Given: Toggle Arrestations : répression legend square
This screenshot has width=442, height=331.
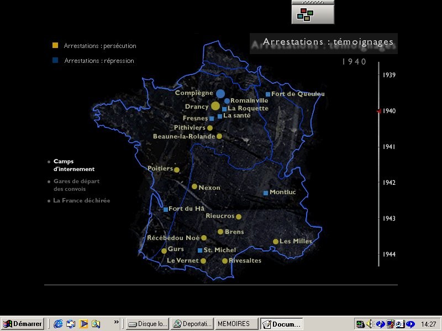Looking at the screenshot, I should coord(55,60).
